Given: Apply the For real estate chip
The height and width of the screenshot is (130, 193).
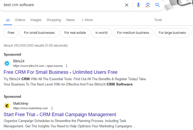Looking at the screenshot, I should click(75, 33).
